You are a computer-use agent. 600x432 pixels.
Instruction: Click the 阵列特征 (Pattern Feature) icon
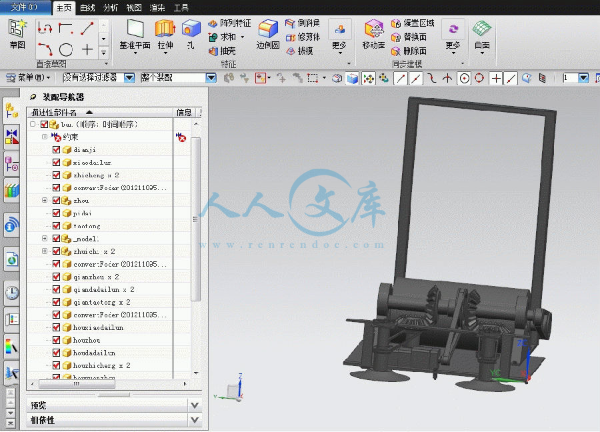point(213,24)
